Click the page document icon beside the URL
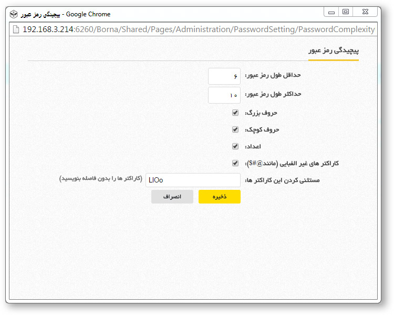394x315 pixels. point(16,29)
